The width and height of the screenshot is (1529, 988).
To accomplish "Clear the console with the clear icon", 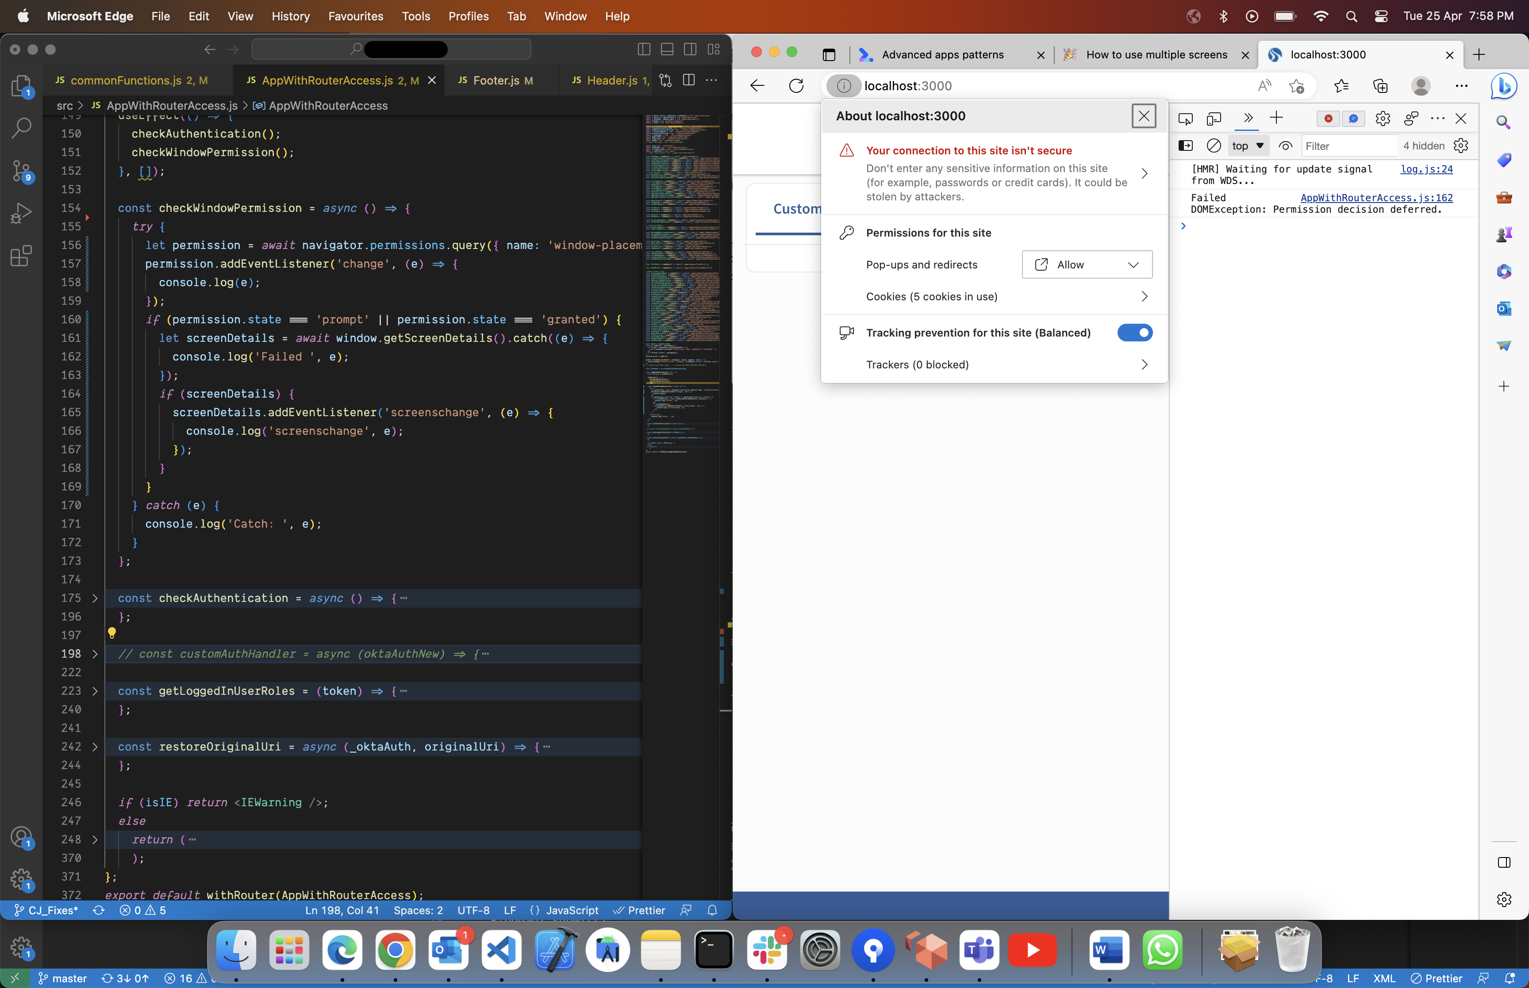I will point(1213,146).
